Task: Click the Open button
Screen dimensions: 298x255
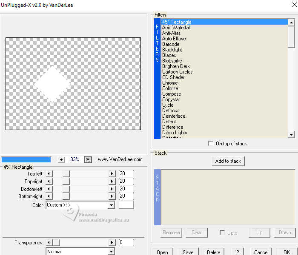Action: (x=162, y=252)
